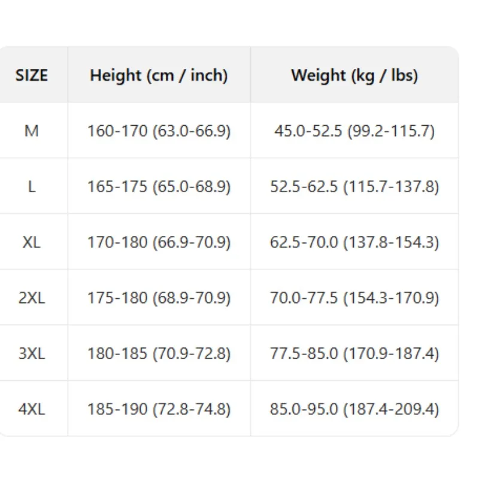
Task: Click height cell 185-190 (72.8-74.8)
Action: pyautogui.click(x=159, y=409)
